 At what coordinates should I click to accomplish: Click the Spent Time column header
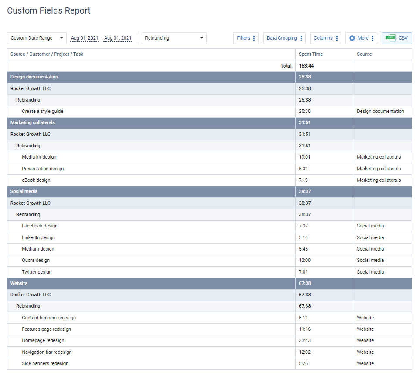click(311, 54)
